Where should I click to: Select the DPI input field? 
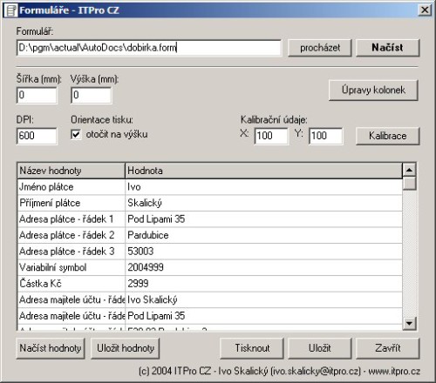pyautogui.click(x=37, y=136)
